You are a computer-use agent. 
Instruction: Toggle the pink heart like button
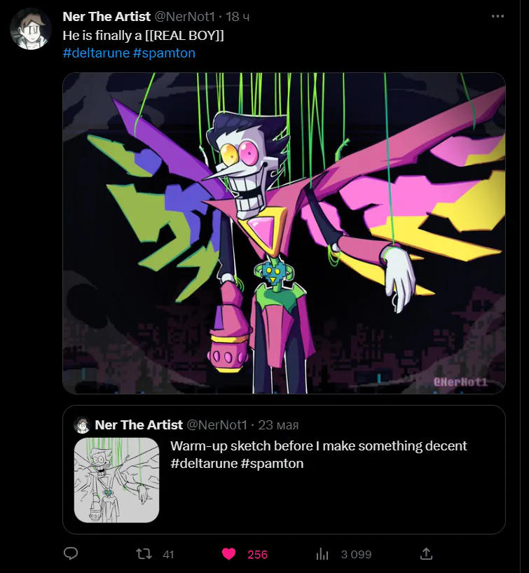click(228, 554)
